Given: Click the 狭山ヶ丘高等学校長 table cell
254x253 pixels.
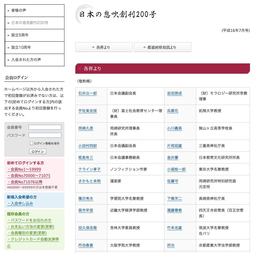Looking at the screenshot, I should (223, 131).
